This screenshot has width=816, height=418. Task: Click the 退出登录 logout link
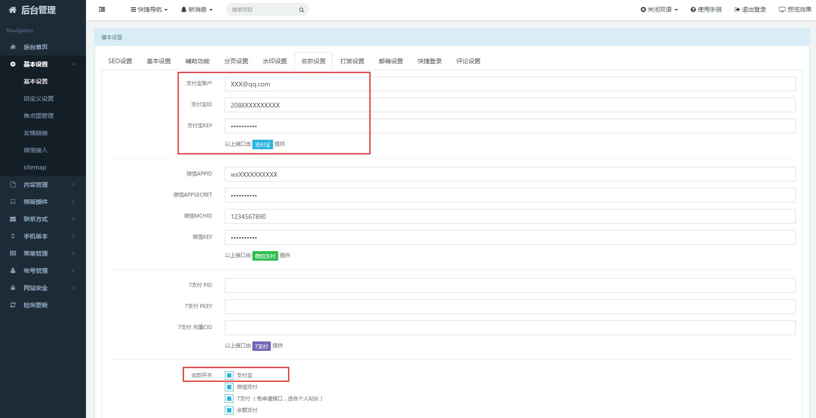(x=750, y=9)
